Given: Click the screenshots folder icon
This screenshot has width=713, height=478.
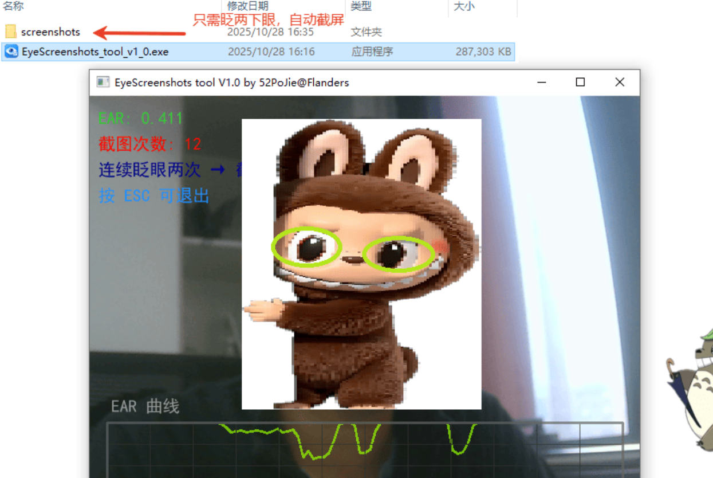Looking at the screenshot, I should (11, 32).
